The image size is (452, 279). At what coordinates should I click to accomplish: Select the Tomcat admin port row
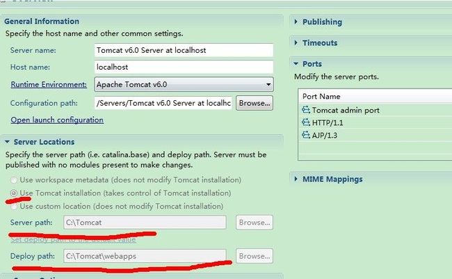tap(375, 110)
